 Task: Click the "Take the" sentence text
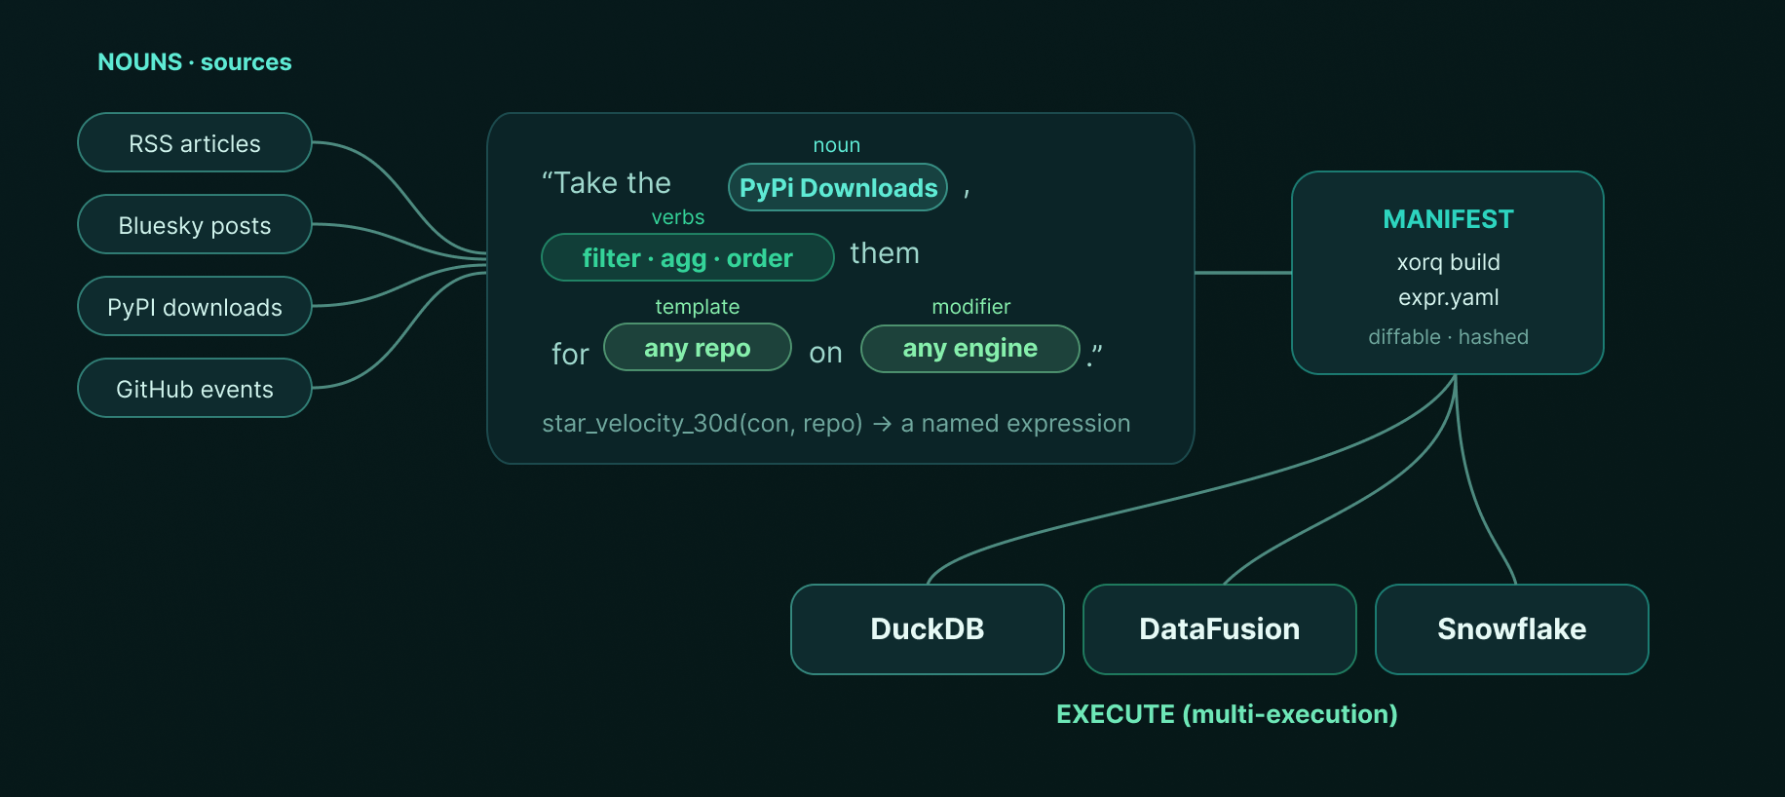coord(606,183)
